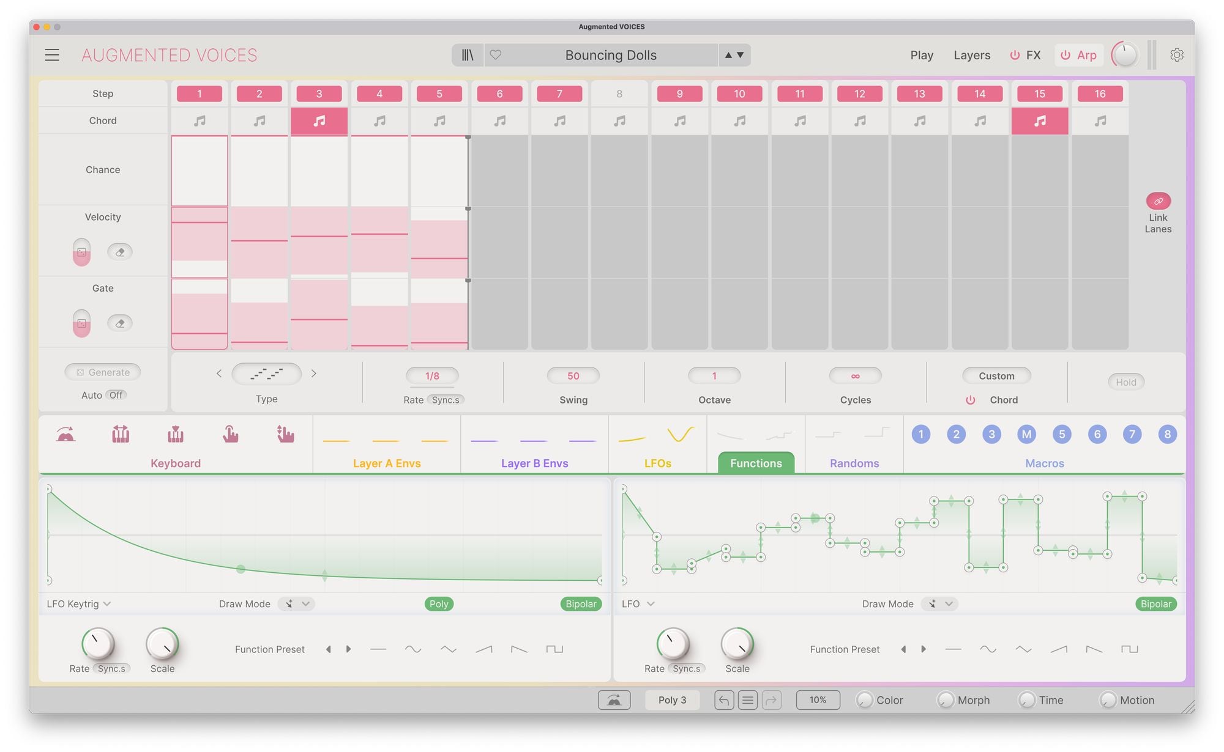This screenshot has height=752, width=1224.
Task: Switch to the Layers view
Action: pos(972,55)
